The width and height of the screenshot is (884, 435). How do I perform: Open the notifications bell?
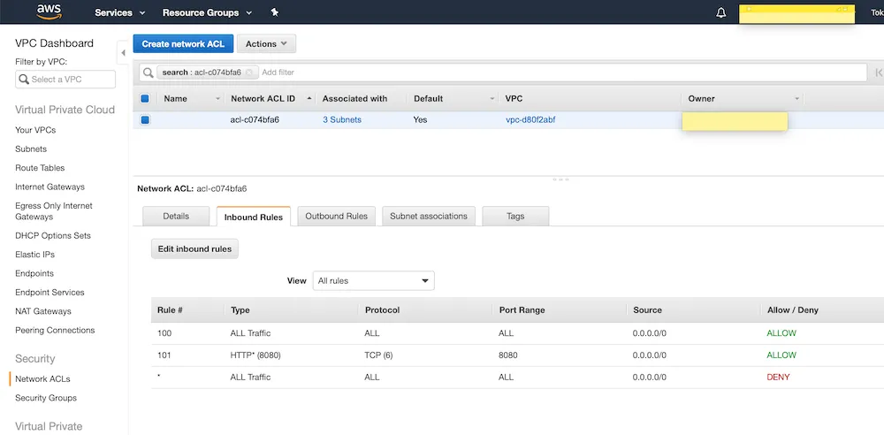(721, 12)
